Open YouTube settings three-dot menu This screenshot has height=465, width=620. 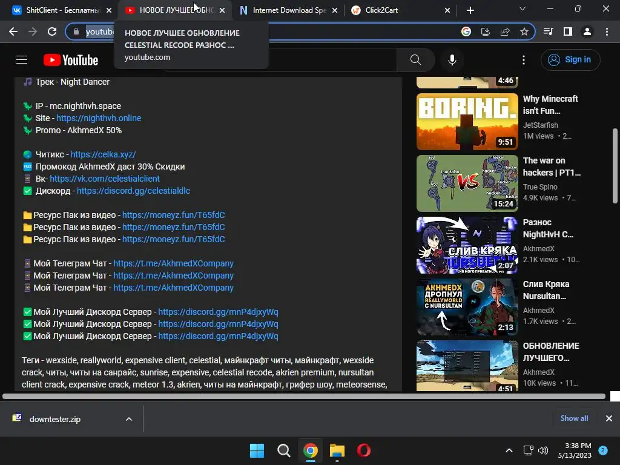(524, 60)
